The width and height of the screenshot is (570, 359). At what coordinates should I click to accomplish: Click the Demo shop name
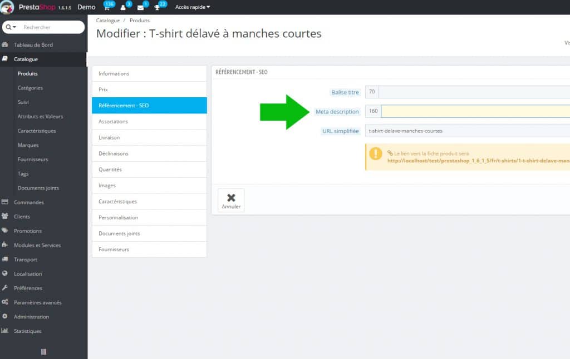tap(86, 7)
